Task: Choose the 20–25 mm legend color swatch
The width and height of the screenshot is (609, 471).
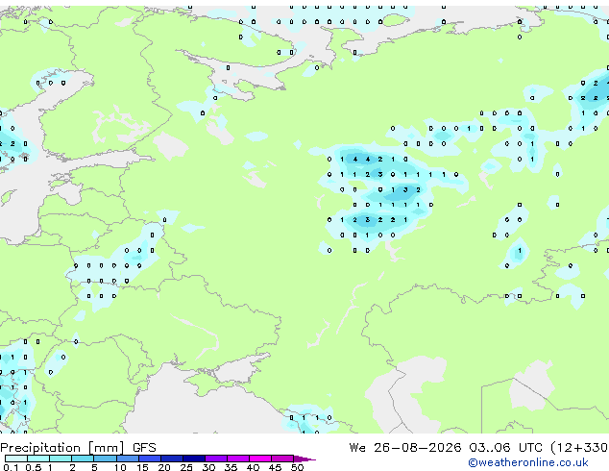Action: (x=171, y=459)
